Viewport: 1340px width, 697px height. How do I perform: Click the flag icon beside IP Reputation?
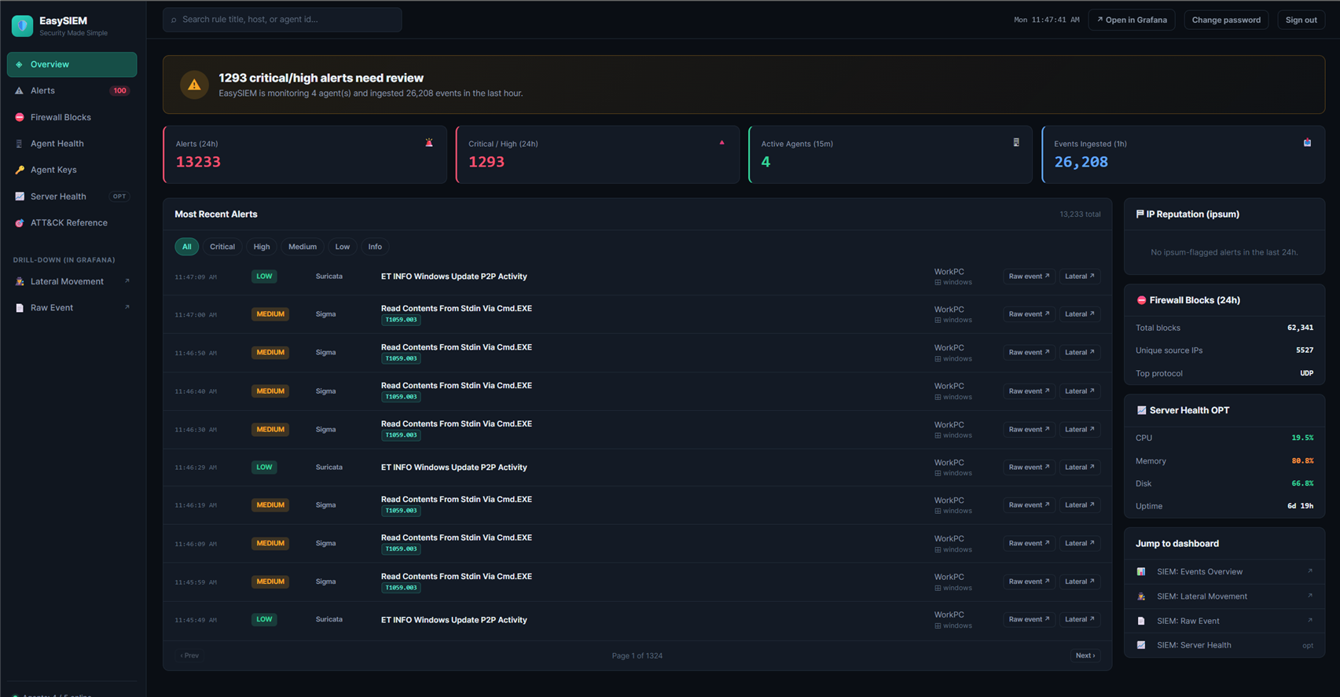(1140, 214)
